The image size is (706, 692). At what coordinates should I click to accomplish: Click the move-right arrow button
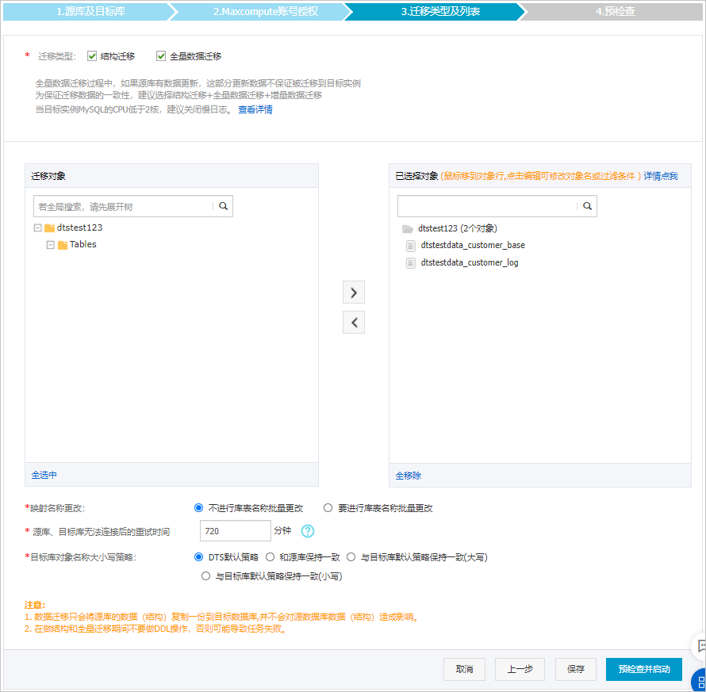354,292
